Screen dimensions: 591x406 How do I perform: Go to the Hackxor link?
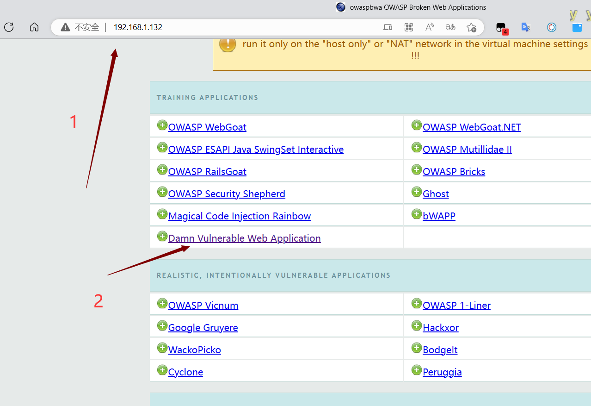441,328
